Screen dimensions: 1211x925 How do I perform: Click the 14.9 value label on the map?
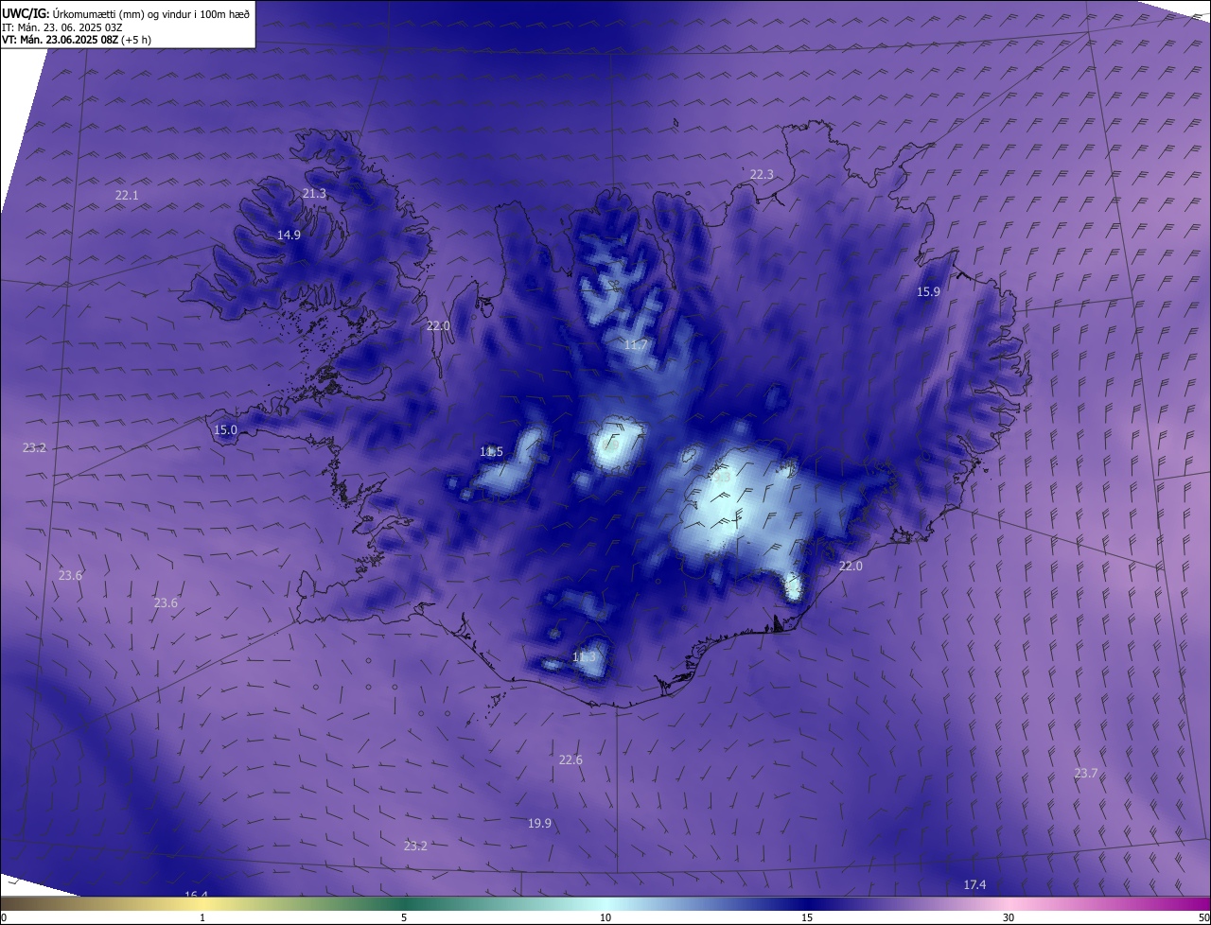coord(289,235)
